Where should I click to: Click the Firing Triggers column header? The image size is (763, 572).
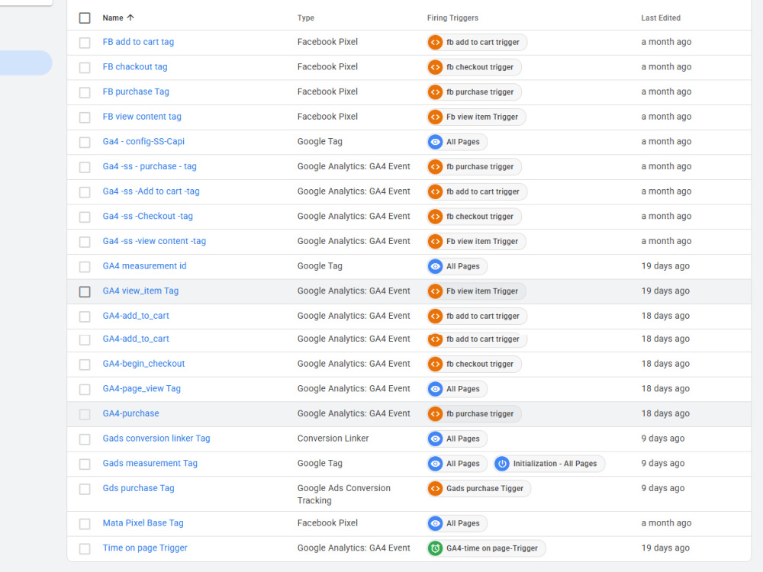(x=452, y=18)
